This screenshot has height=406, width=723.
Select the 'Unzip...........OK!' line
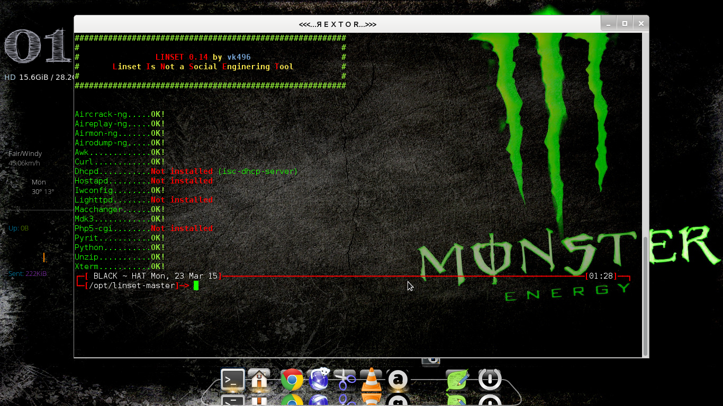(x=120, y=257)
